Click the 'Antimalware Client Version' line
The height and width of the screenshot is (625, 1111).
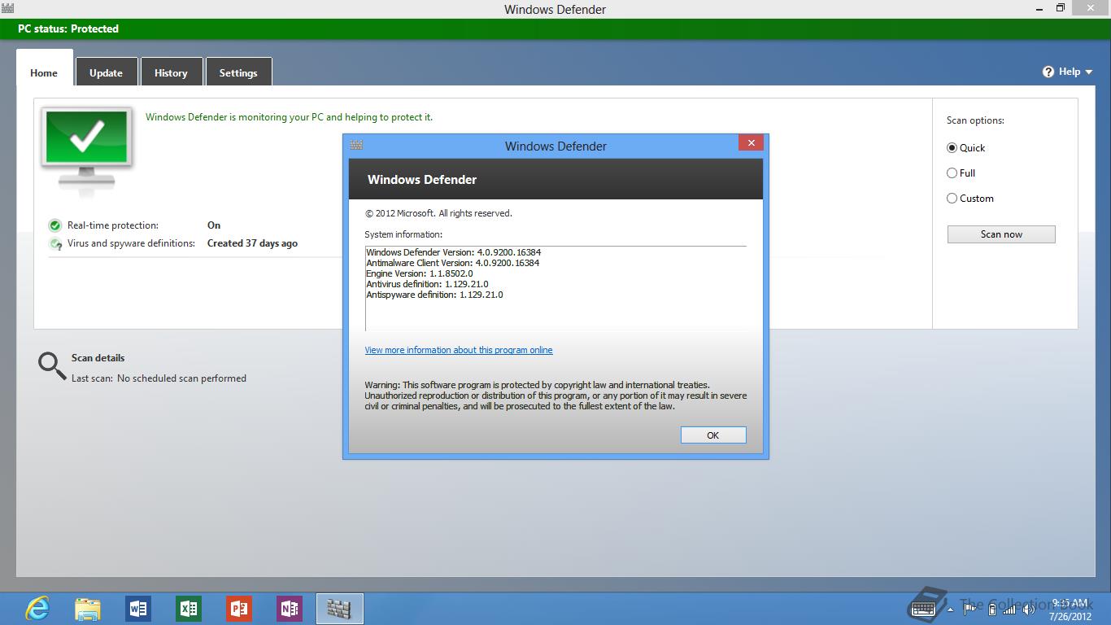click(453, 263)
